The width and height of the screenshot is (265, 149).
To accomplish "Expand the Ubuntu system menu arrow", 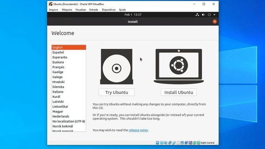I will 214,15.
